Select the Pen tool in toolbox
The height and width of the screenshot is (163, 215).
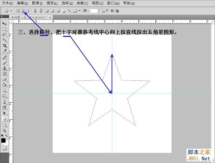(x=4, y=102)
